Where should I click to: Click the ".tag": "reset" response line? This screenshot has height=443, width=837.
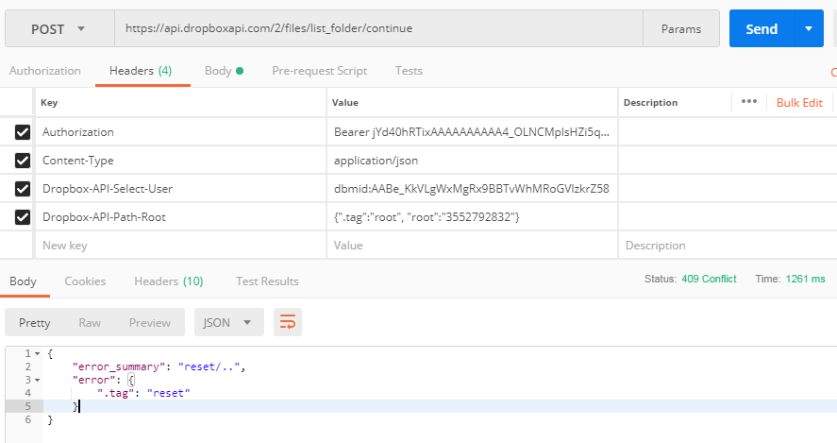pyautogui.click(x=143, y=393)
